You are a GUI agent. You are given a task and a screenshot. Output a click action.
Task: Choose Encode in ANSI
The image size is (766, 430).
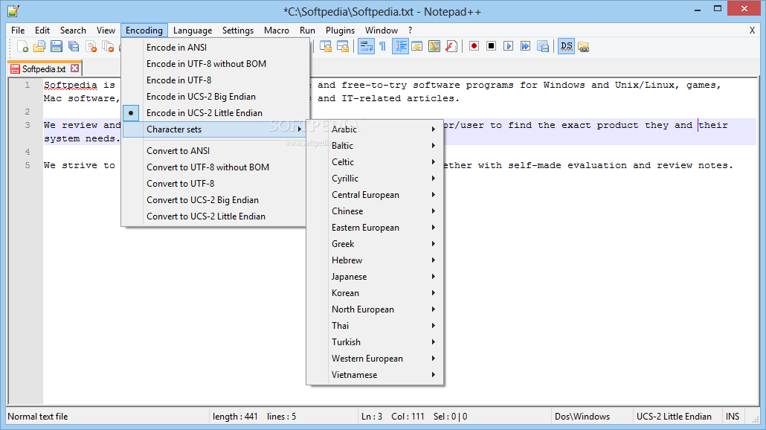[216, 48]
